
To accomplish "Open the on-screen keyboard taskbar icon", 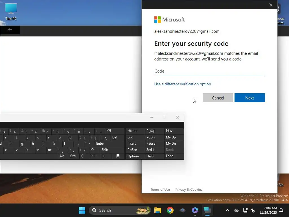I will click(x=207, y=210).
